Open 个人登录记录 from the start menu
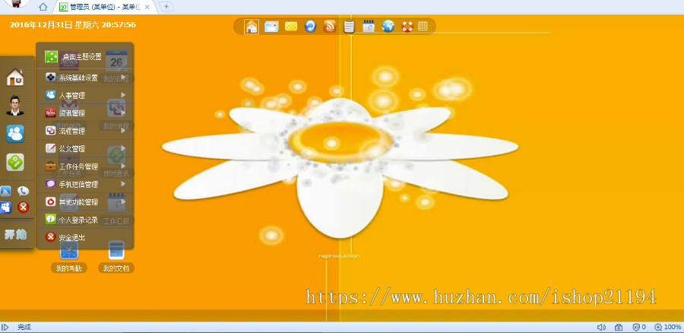 pyautogui.click(x=84, y=220)
